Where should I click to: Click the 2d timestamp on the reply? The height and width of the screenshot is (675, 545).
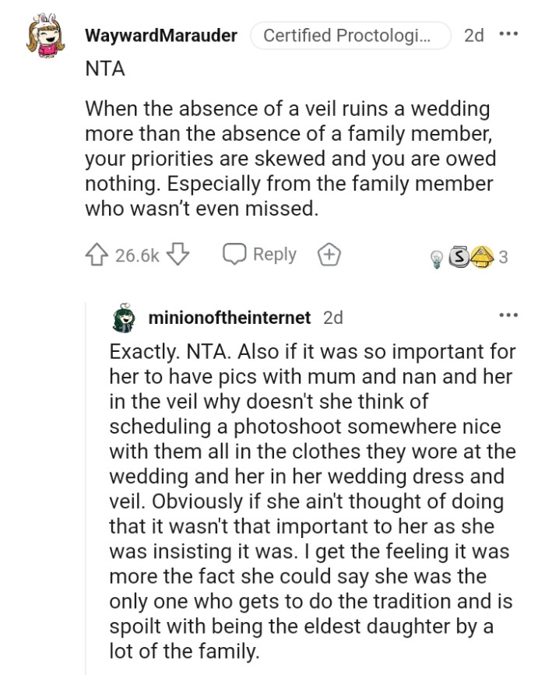tap(333, 316)
